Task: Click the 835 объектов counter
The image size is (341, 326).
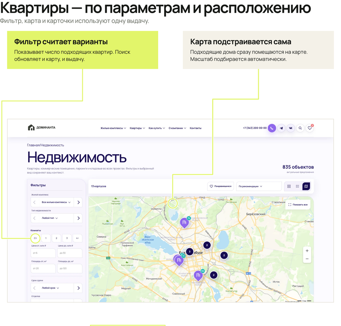Action: coord(298,167)
